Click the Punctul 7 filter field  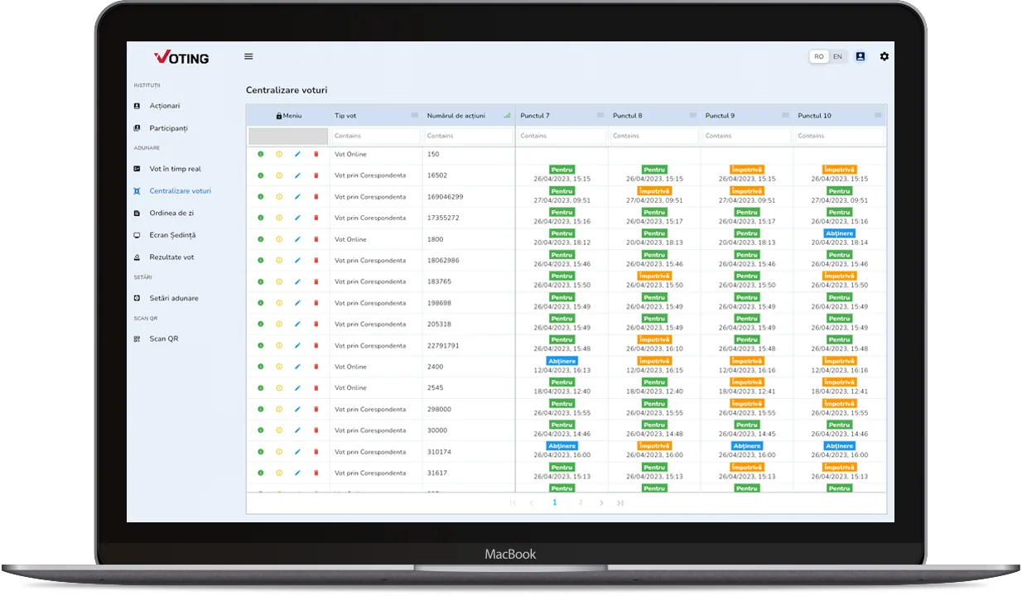(562, 136)
